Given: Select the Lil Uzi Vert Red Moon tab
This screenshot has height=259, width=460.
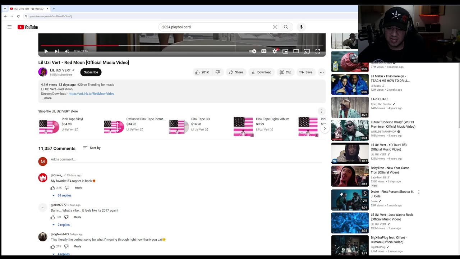Looking at the screenshot, I should (x=29, y=9).
